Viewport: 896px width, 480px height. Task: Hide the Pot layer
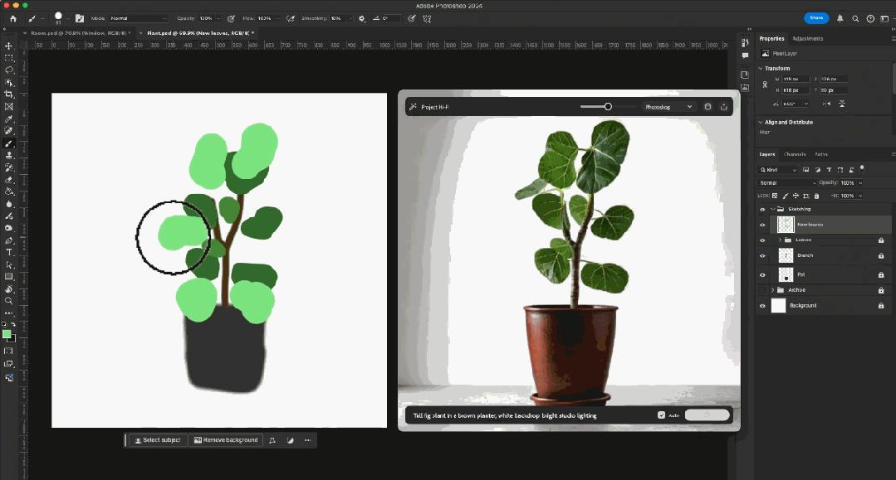pyautogui.click(x=762, y=274)
